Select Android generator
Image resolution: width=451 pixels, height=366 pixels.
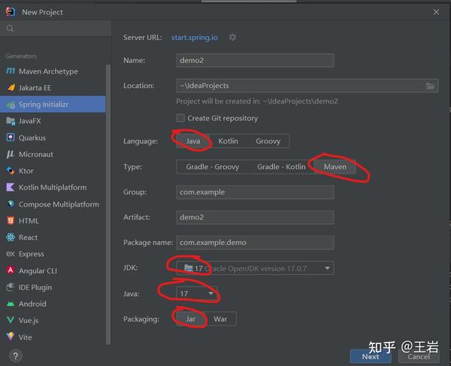[x=53, y=304]
